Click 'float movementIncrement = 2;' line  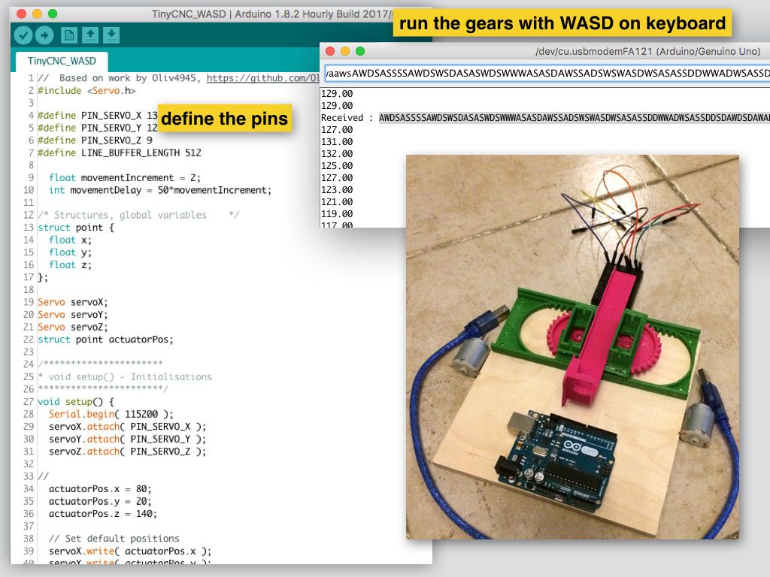[x=125, y=177]
